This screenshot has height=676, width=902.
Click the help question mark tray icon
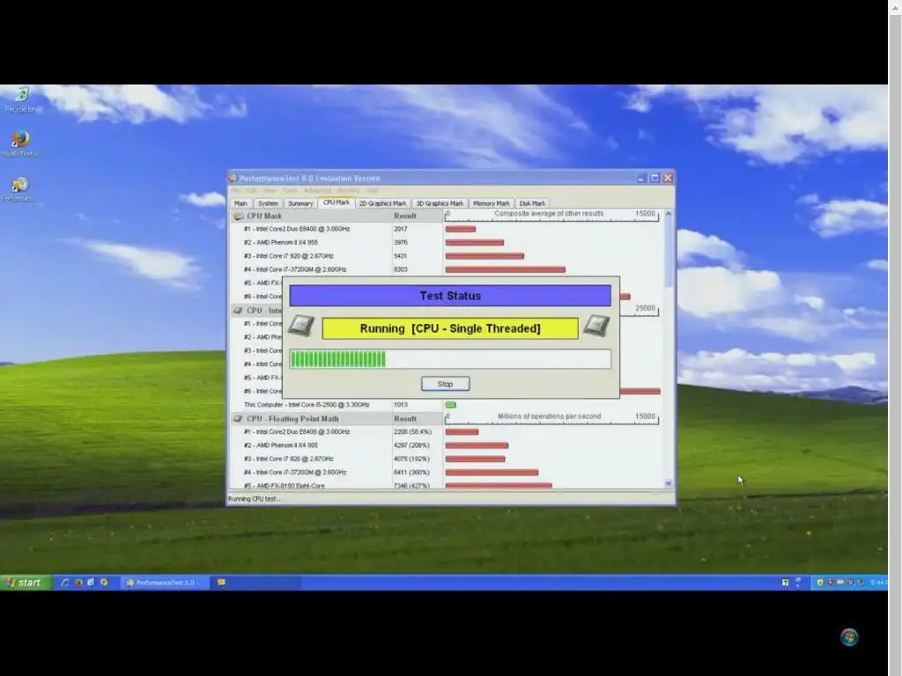pyautogui.click(x=785, y=583)
